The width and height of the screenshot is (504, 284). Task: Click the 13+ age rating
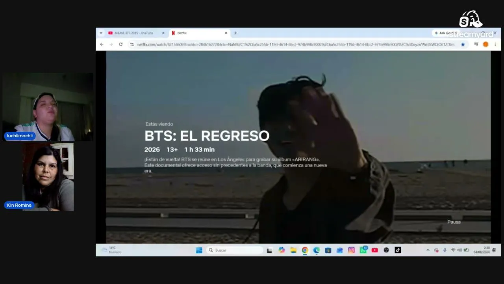pyautogui.click(x=172, y=149)
